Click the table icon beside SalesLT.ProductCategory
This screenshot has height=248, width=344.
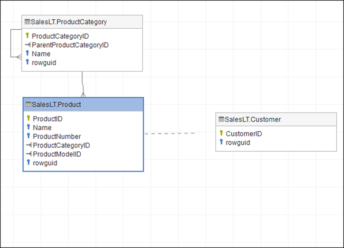[x=27, y=22]
